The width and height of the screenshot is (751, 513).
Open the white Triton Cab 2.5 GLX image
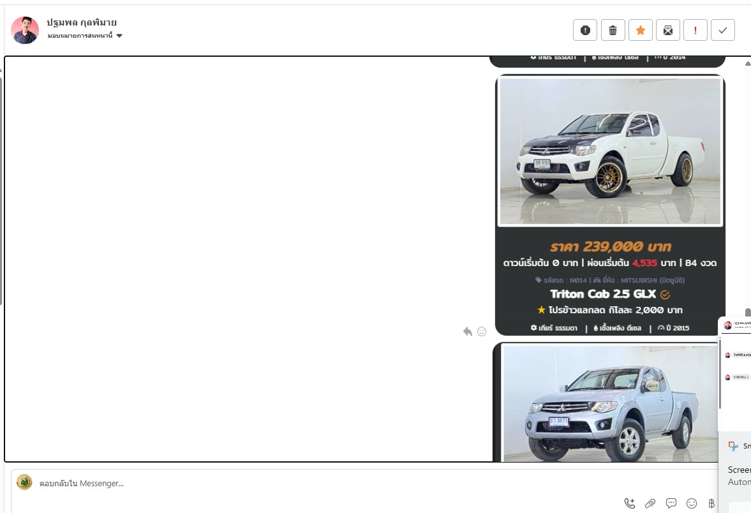coord(610,151)
